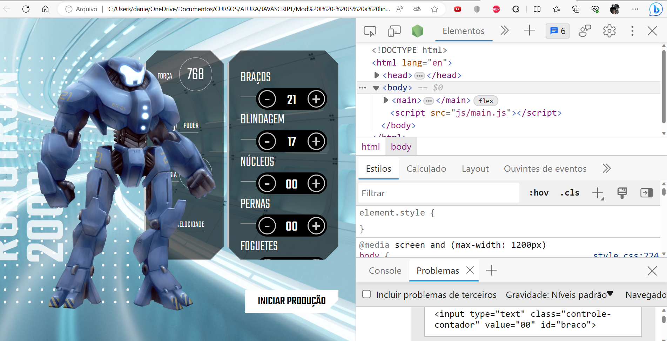The width and height of the screenshot is (667, 341).
Task: Check Incluir problemas de terceiros
Action: pyautogui.click(x=366, y=294)
